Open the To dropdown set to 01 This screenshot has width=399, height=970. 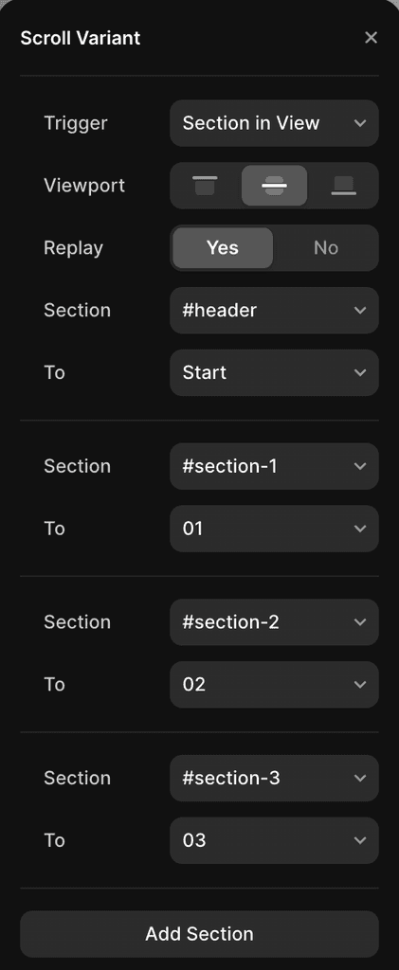coord(274,529)
